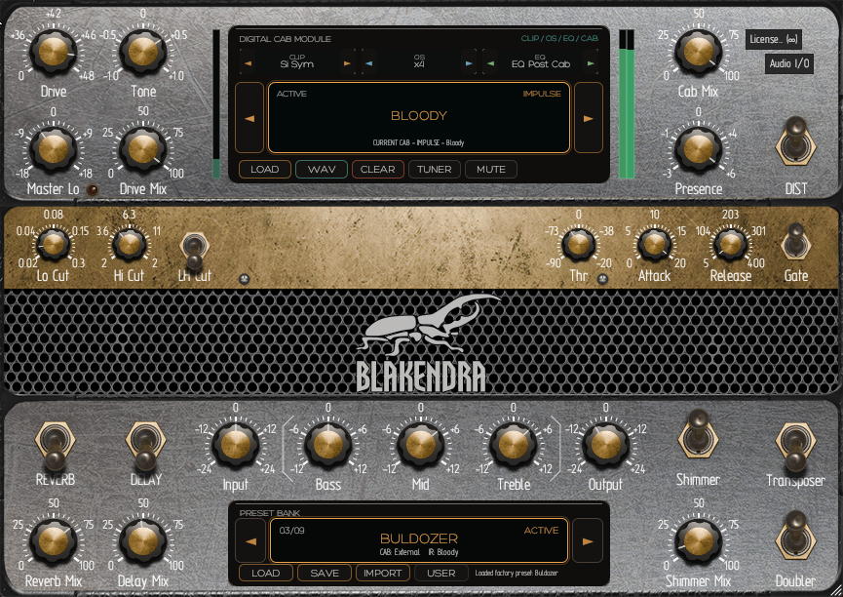Click the Reverb Mix knob

tap(54, 540)
